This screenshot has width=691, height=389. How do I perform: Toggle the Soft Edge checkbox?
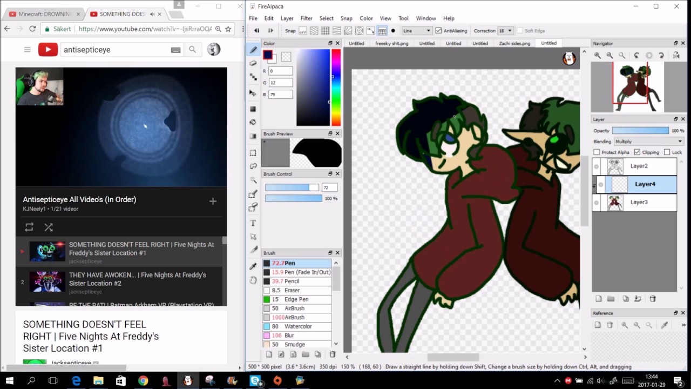pyautogui.click(x=520, y=31)
